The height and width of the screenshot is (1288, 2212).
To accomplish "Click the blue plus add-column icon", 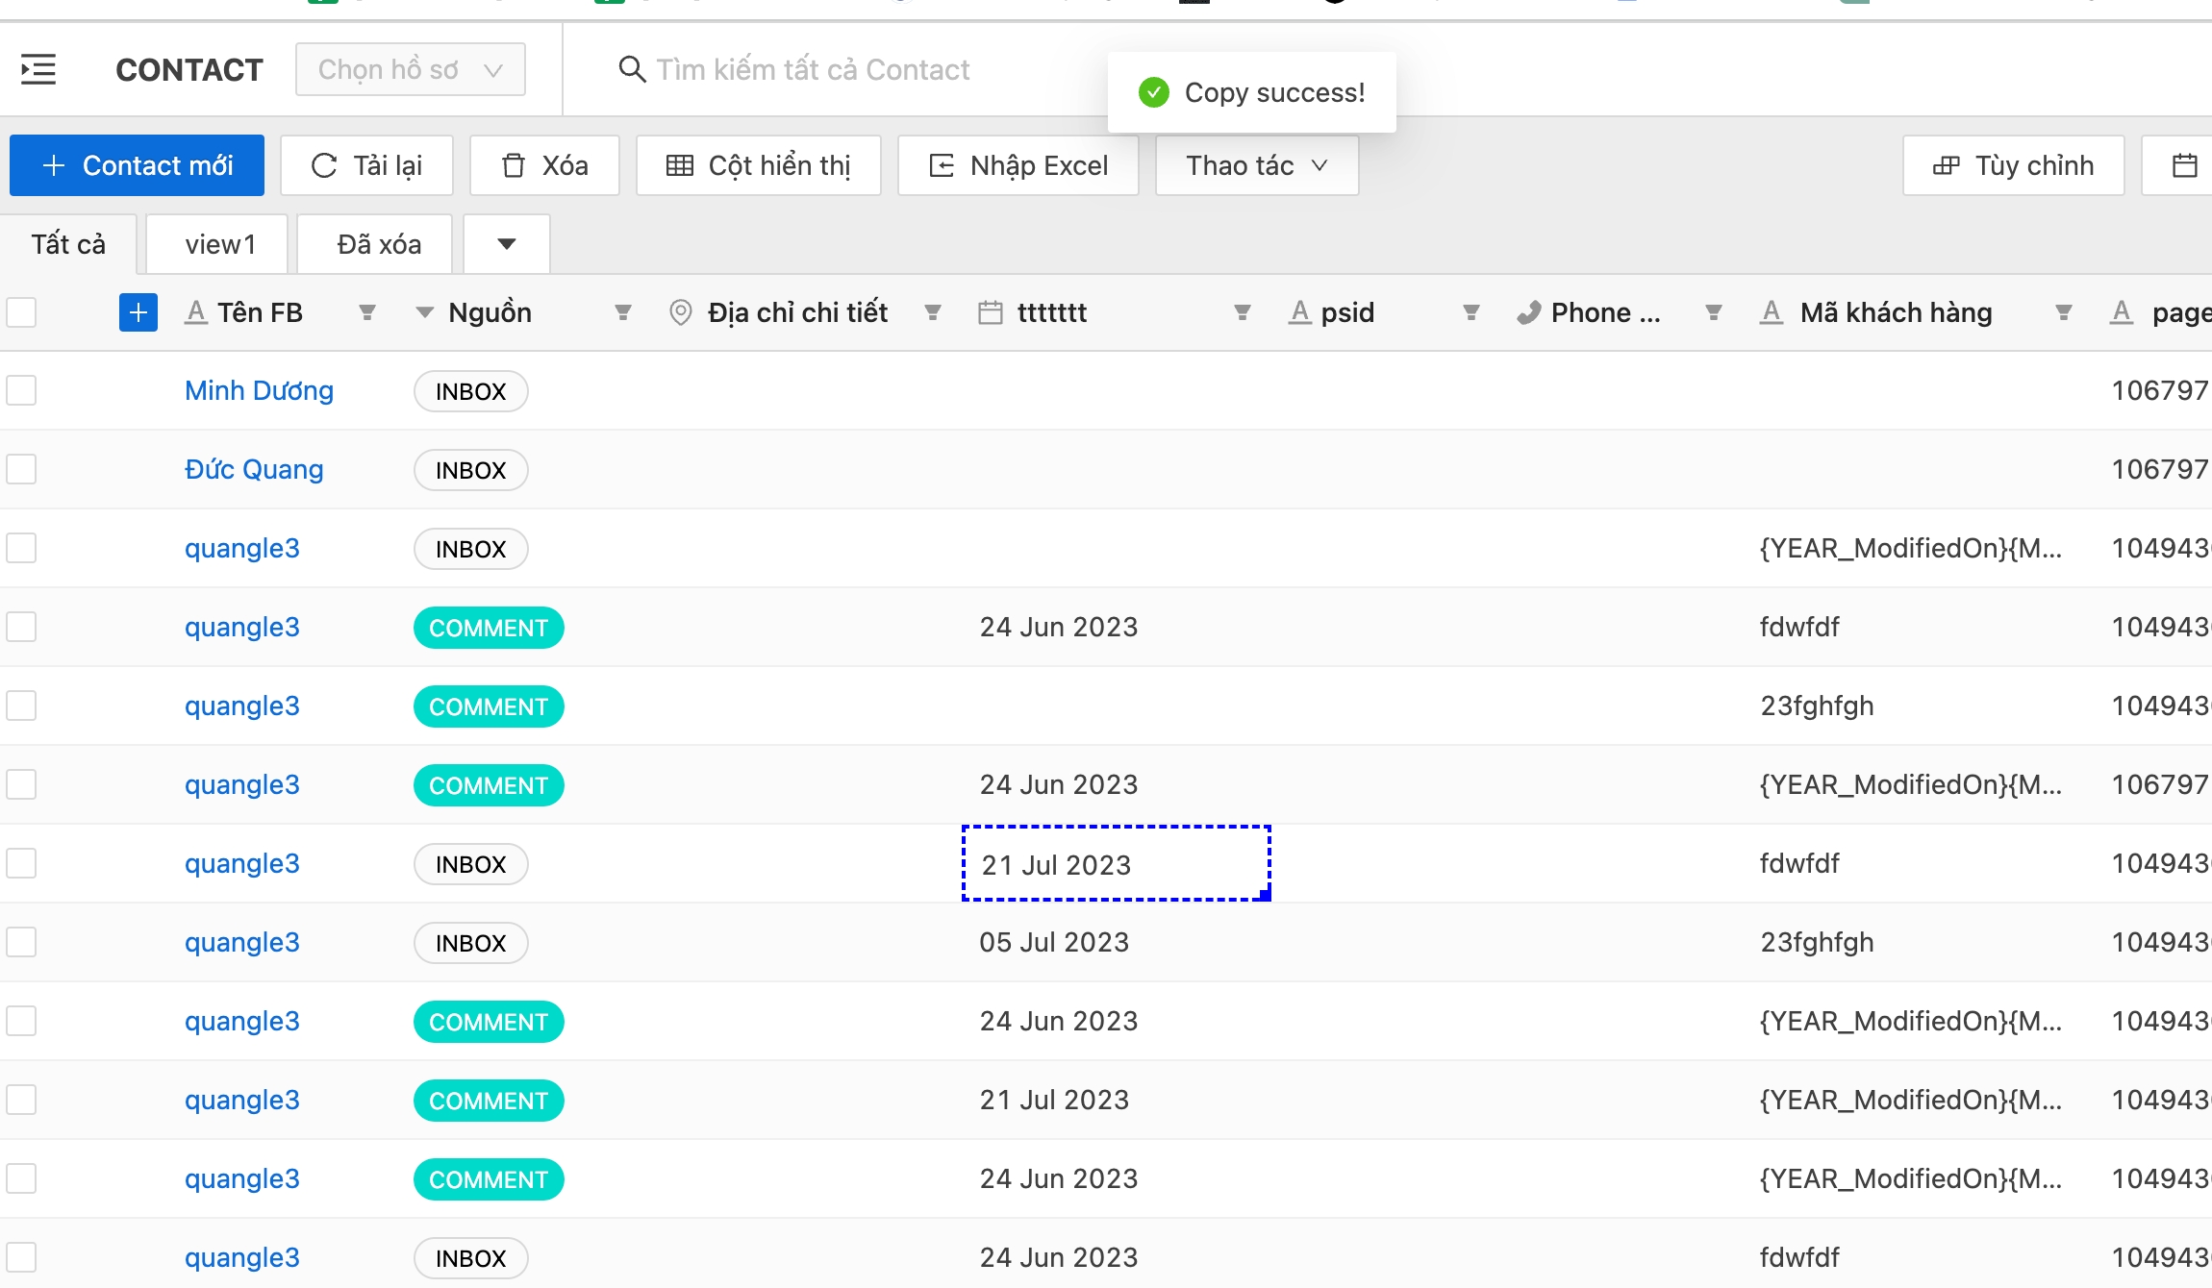I will tap(138, 312).
